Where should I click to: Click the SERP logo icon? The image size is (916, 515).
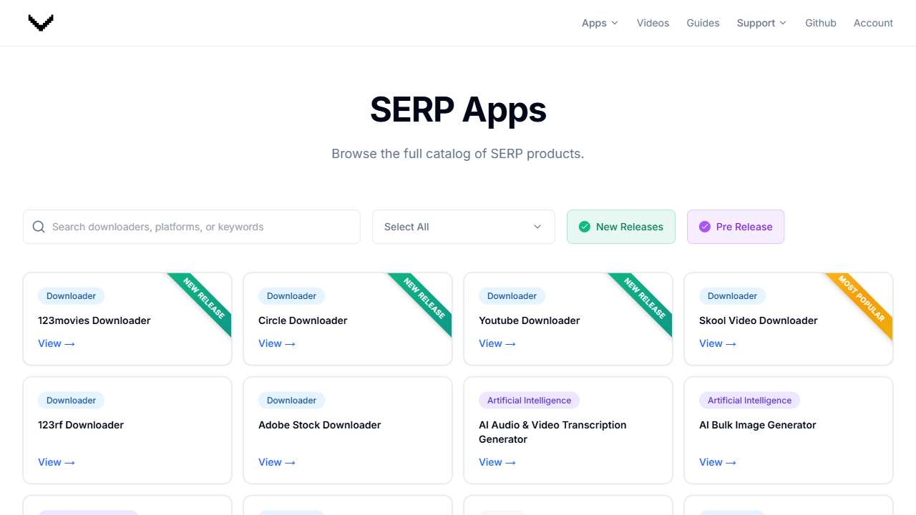pyautogui.click(x=41, y=23)
